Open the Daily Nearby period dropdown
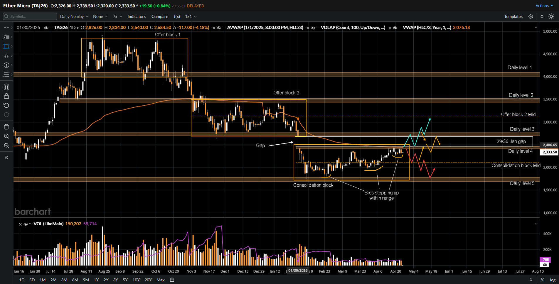This screenshot has width=559, height=284. pyautogui.click(x=74, y=16)
